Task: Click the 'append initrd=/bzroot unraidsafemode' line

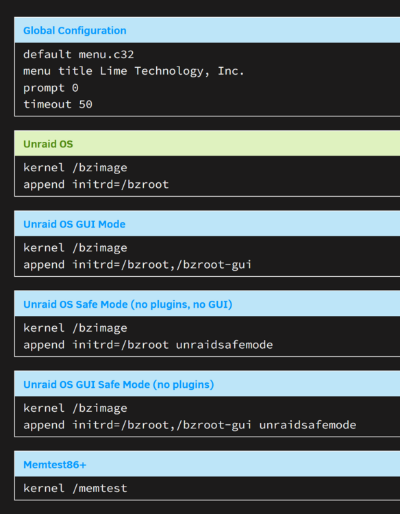Action: click(x=148, y=345)
